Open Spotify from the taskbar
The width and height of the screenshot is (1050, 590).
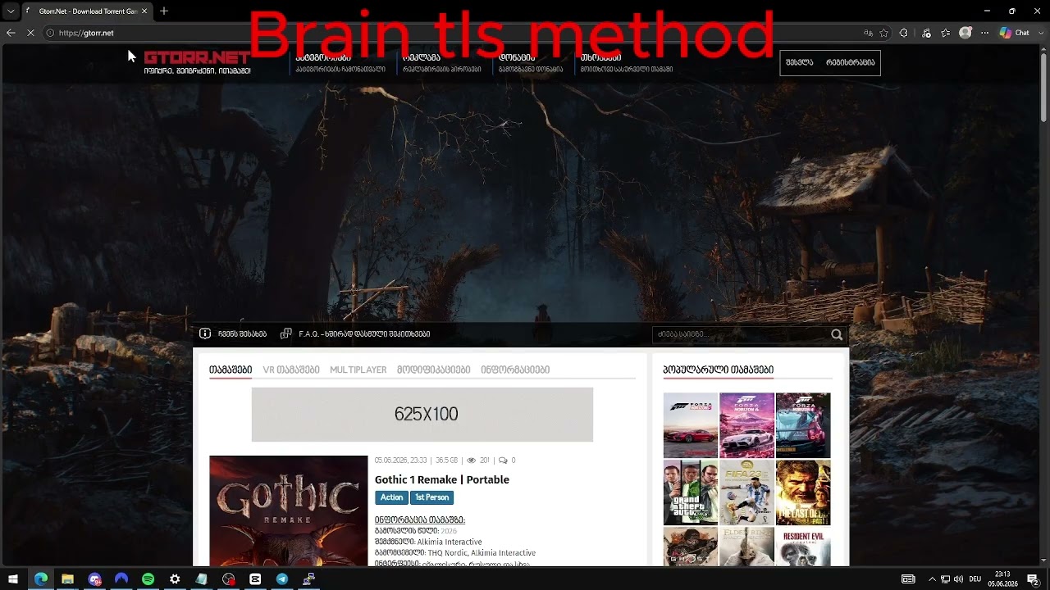coord(148,579)
